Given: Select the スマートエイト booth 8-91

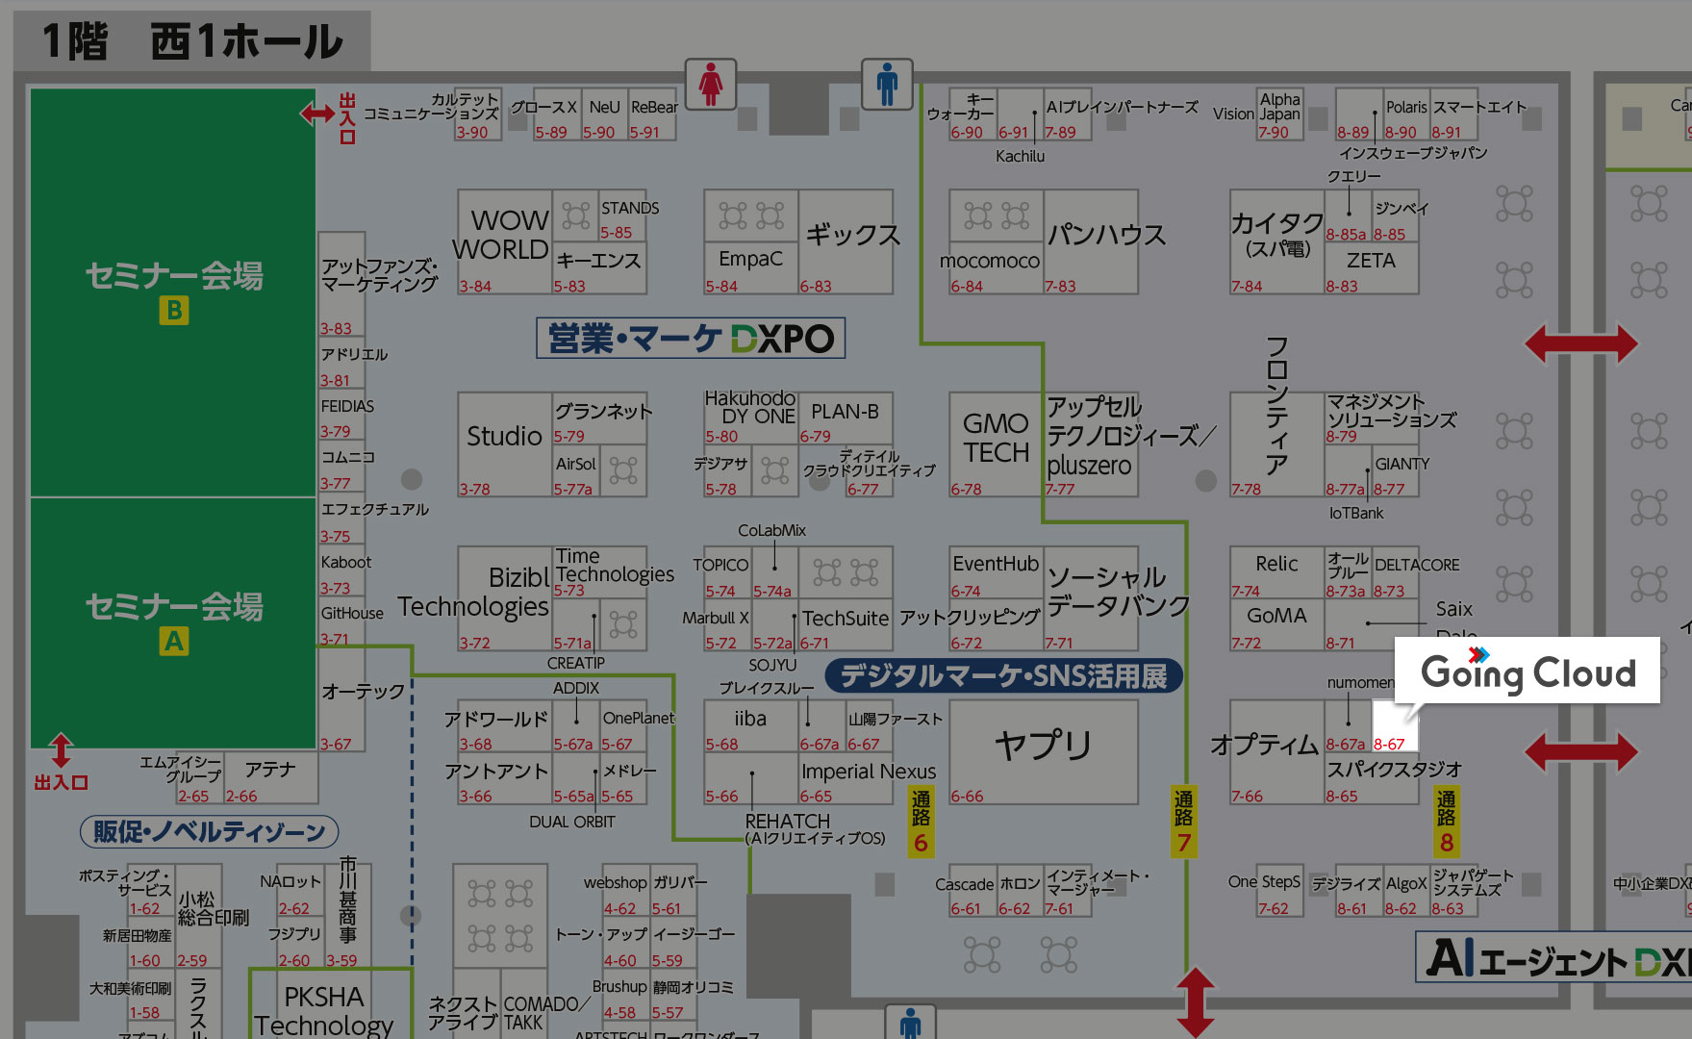Looking at the screenshot, I should point(1454,114).
